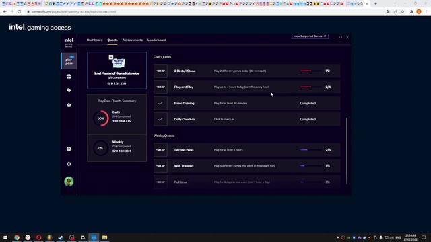Image resolution: width=431 pixels, height=242 pixels.
Task: Go back in browser history
Action: click(x=5, y=12)
